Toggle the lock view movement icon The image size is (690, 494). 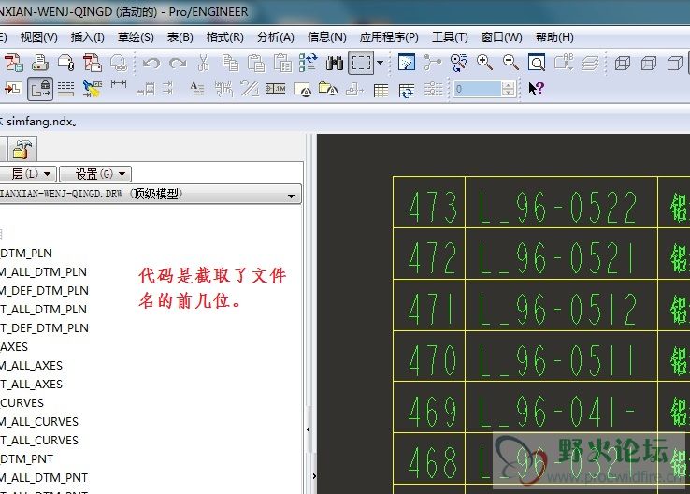pyautogui.click(x=40, y=89)
